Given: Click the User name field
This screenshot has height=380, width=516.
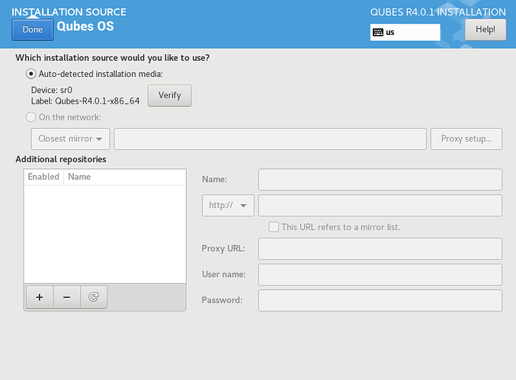Looking at the screenshot, I should pos(380,274).
